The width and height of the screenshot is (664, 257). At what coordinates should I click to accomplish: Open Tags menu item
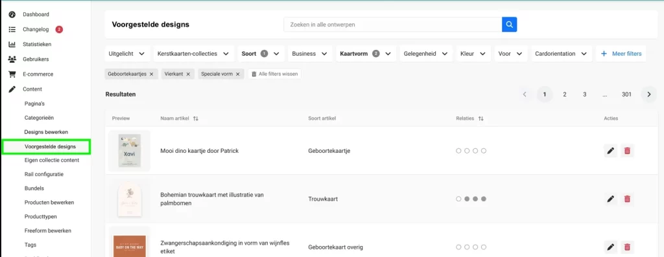[x=30, y=245]
